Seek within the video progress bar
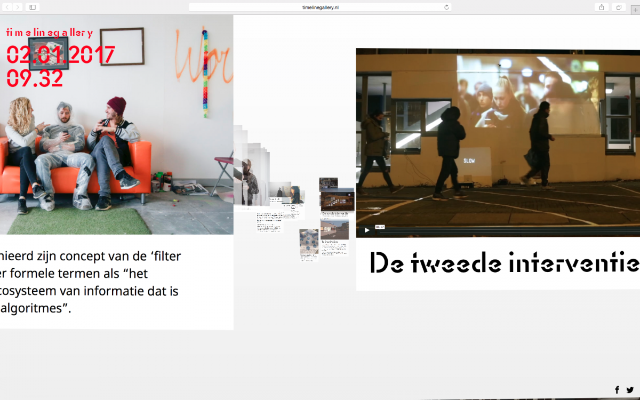Screen dimensions: 640x400 point(507,230)
